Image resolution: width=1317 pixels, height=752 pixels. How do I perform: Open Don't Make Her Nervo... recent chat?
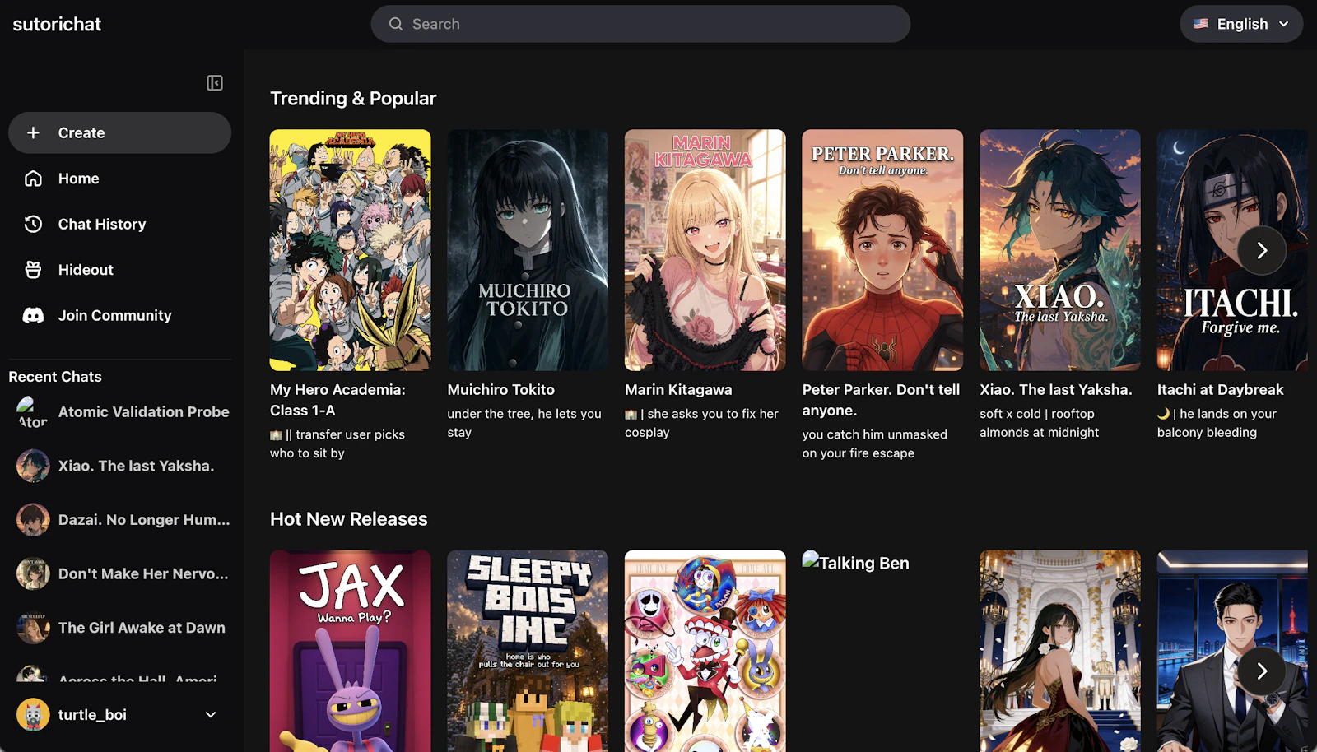click(x=123, y=574)
